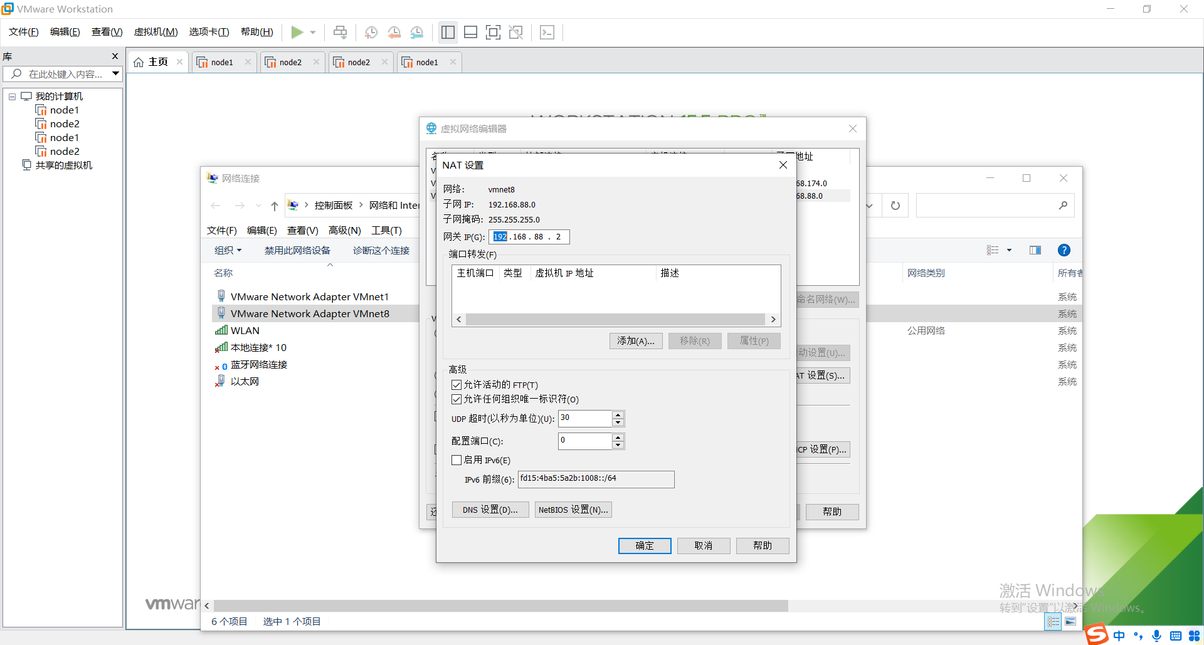Open the power options dropdown arrow
Image resolution: width=1204 pixels, height=645 pixels.
313,32
